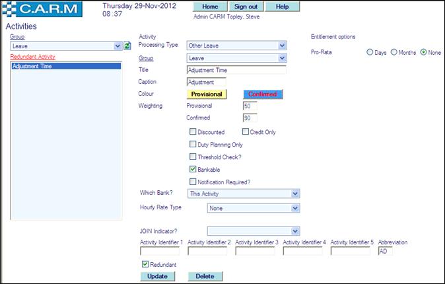The height and width of the screenshot is (284, 445).
Task: Select the Months pro-rata option
Action: click(x=395, y=52)
